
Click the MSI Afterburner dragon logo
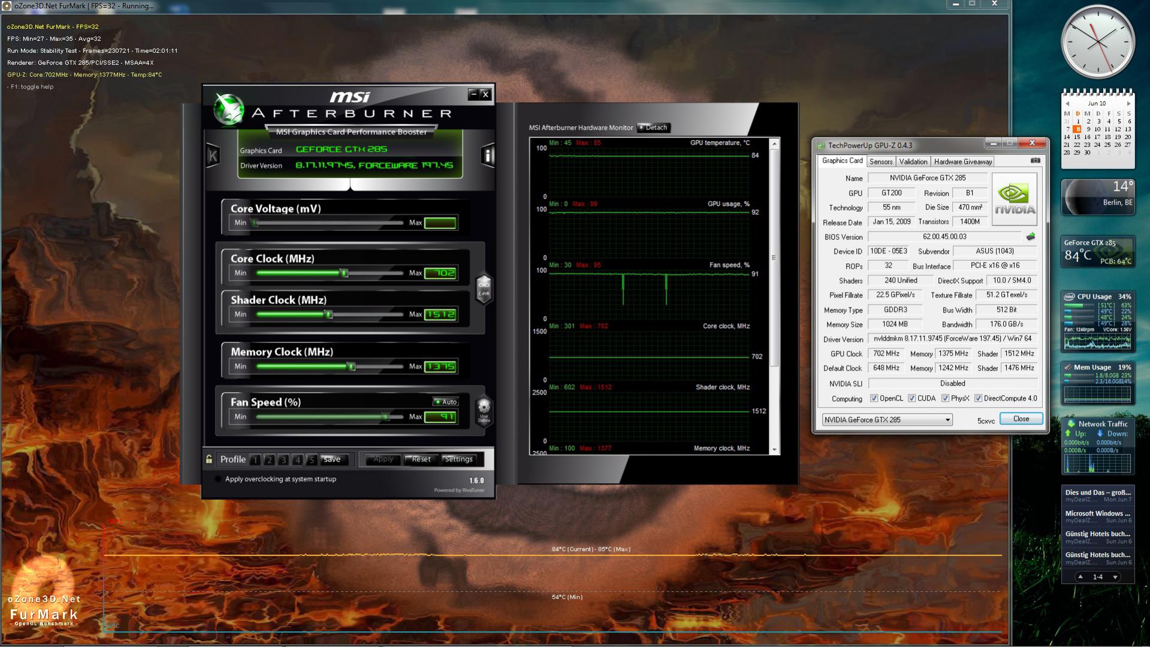click(x=228, y=110)
